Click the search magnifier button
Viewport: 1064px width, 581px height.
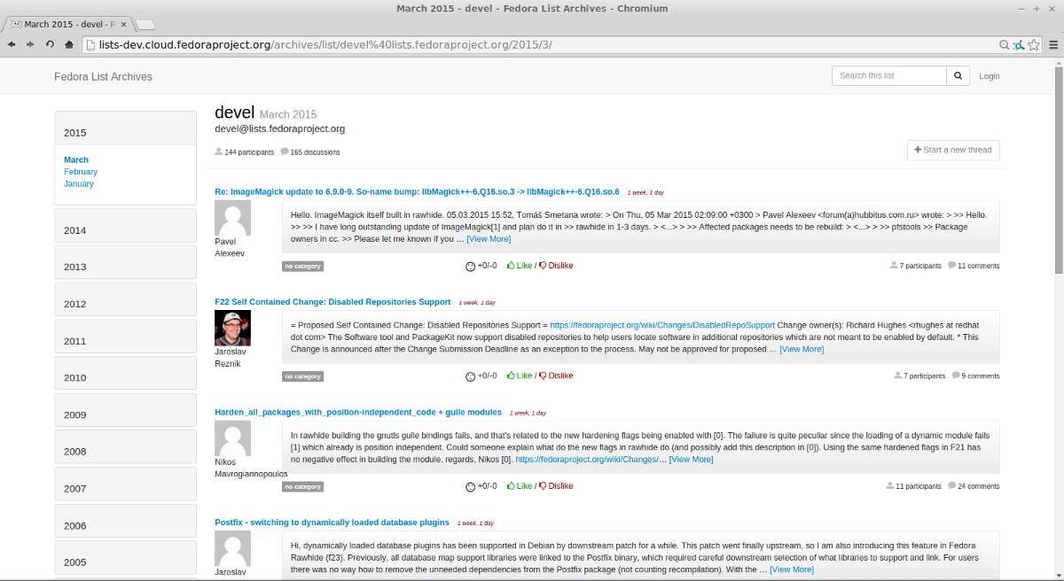pyautogui.click(x=958, y=76)
